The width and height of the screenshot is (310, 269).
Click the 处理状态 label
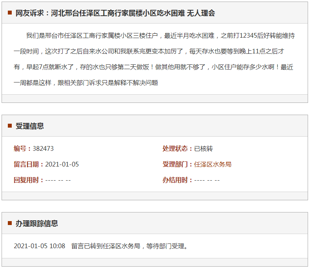tap(178, 148)
